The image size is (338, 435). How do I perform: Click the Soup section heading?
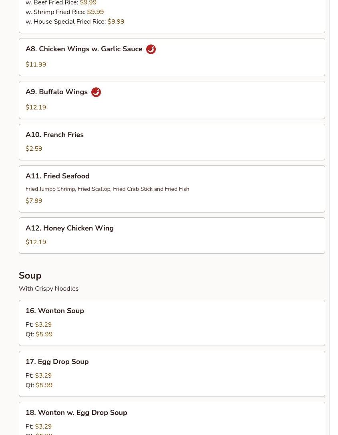(x=30, y=275)
